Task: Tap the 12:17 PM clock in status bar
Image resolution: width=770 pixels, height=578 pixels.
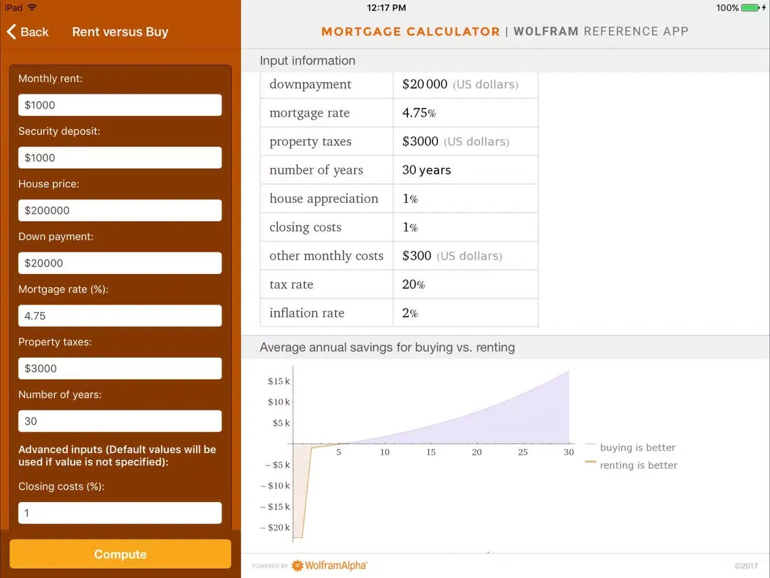Action: click(386, 8)
